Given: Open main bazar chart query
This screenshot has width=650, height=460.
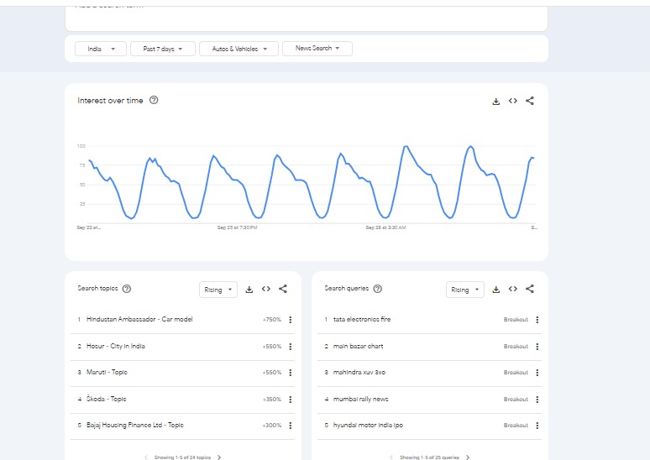Looking at the screenshot, I should (358, 346).
